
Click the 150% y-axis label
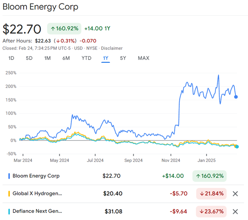coord(11,100)
